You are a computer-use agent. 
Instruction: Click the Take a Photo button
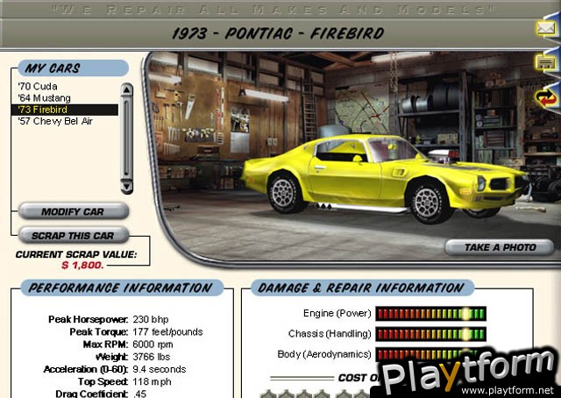pyautogui.click(x=500, y=247)
